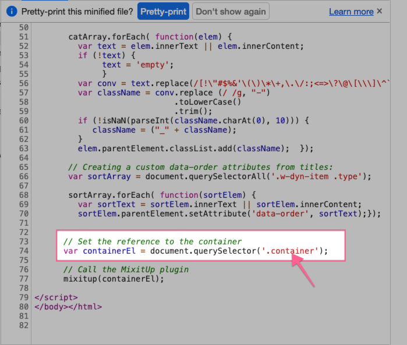Click the string 'data-order' on line 70
This screenshot has height=345, width=407.
point(280,214)
